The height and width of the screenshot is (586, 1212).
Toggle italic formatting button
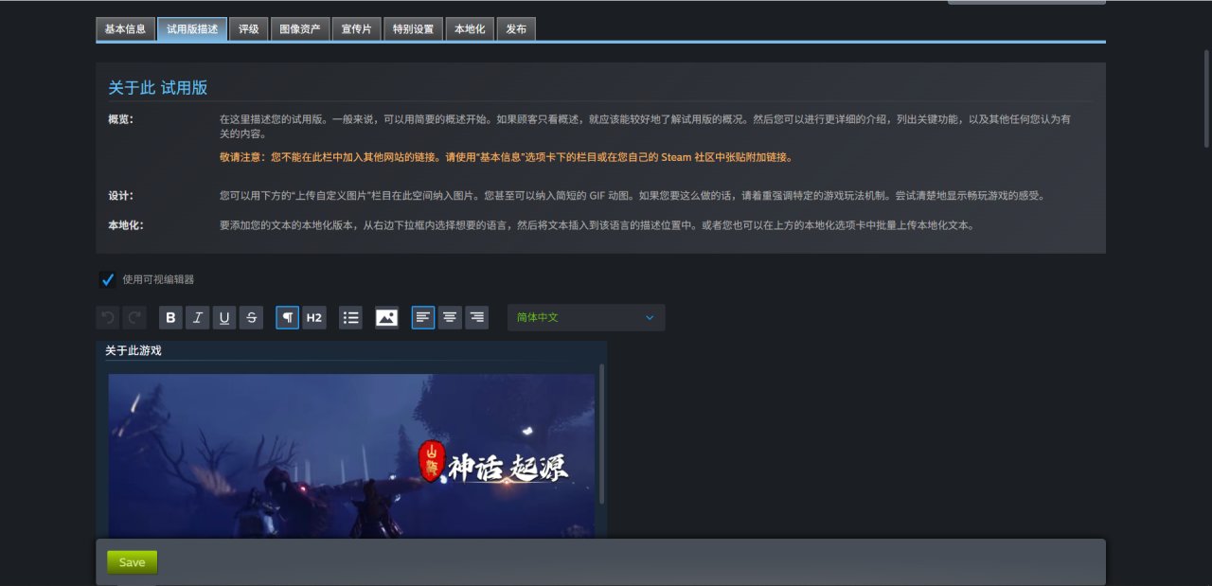point(197,317)
